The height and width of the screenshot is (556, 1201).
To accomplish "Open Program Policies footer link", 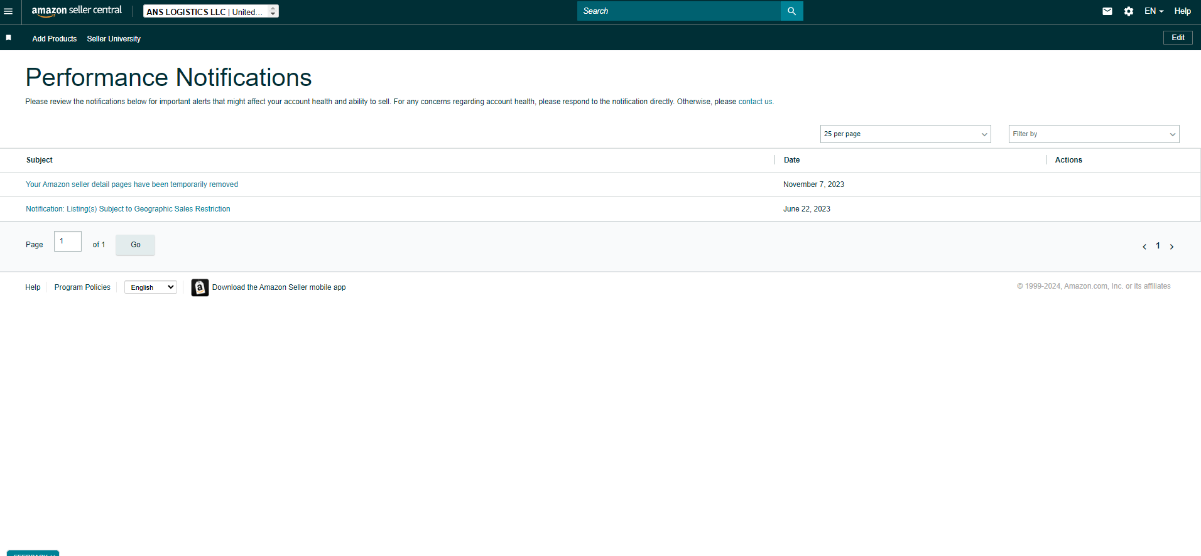I will click(x=82, y=287).
